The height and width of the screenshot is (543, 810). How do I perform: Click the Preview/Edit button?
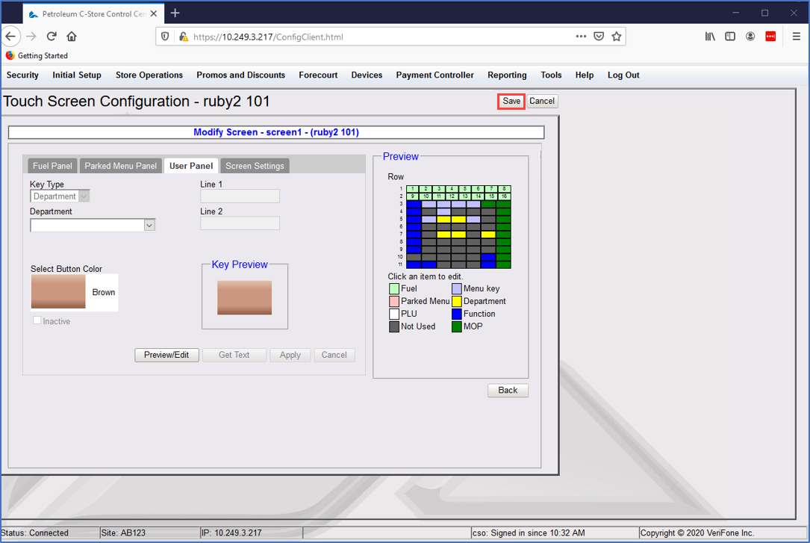pos(166,355)
